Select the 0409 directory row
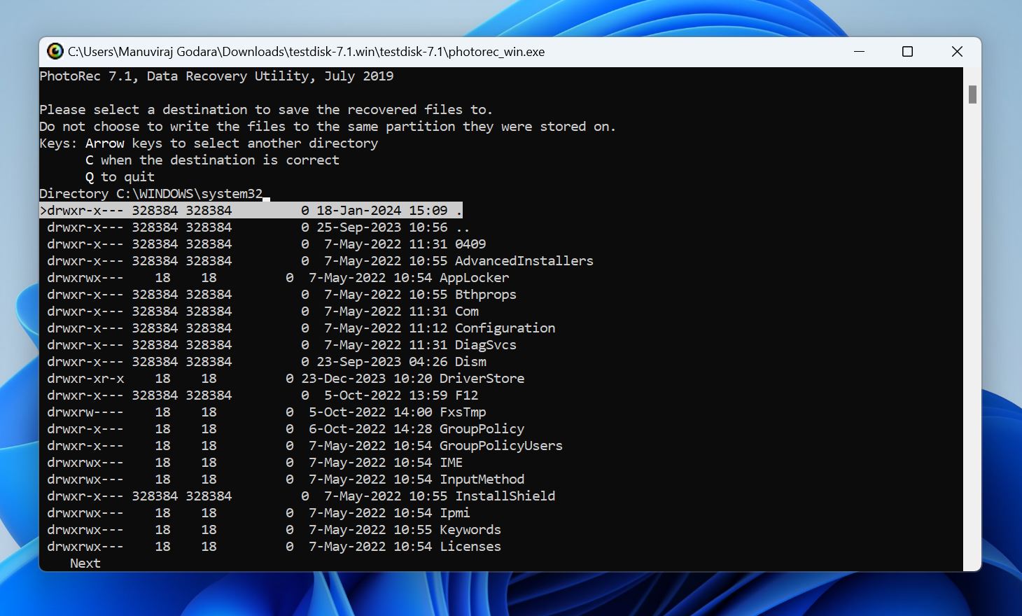1022x616 pixels. pyautogui.click(x=267, y=244)
